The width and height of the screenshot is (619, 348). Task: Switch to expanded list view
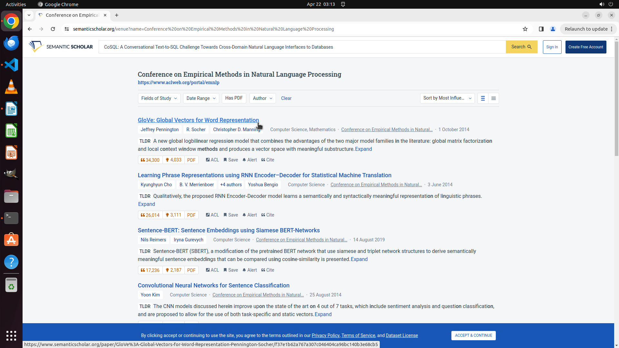tap(483, 98)
